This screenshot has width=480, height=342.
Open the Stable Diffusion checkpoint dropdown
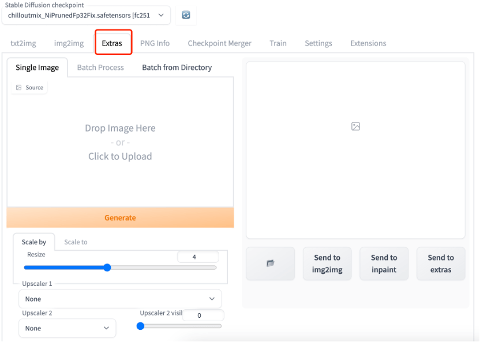click(86, 16)
